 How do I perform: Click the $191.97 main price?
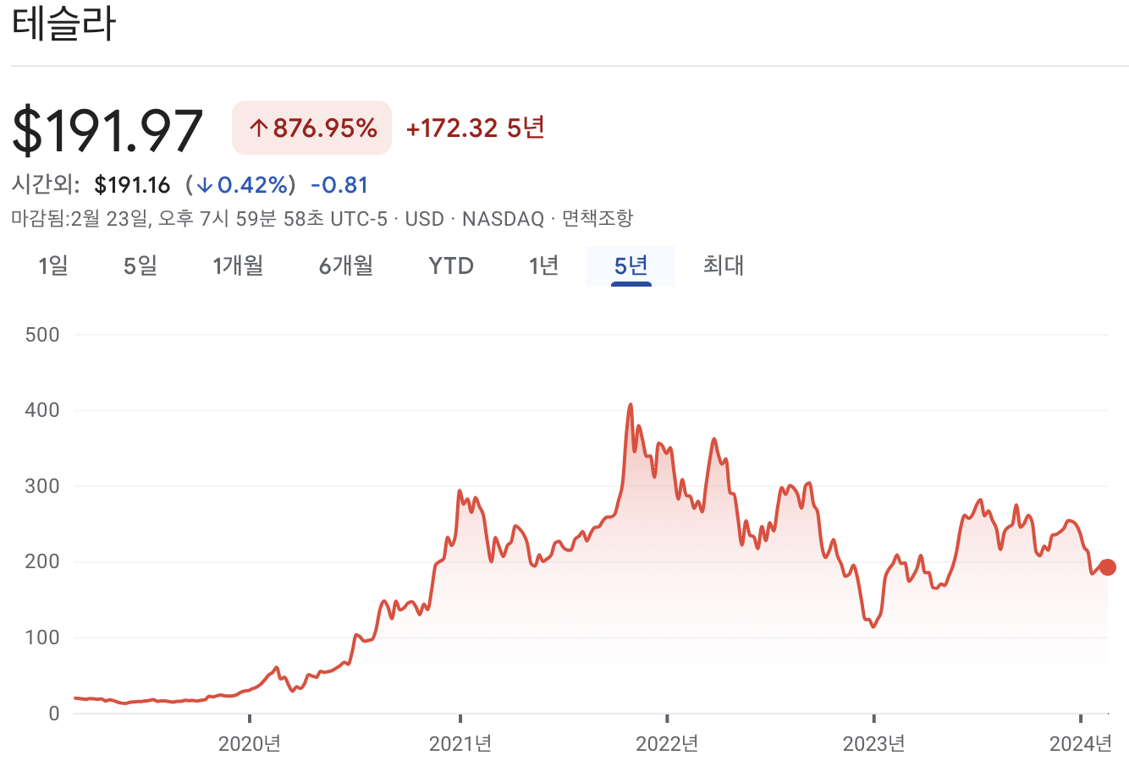click(108, 129)
